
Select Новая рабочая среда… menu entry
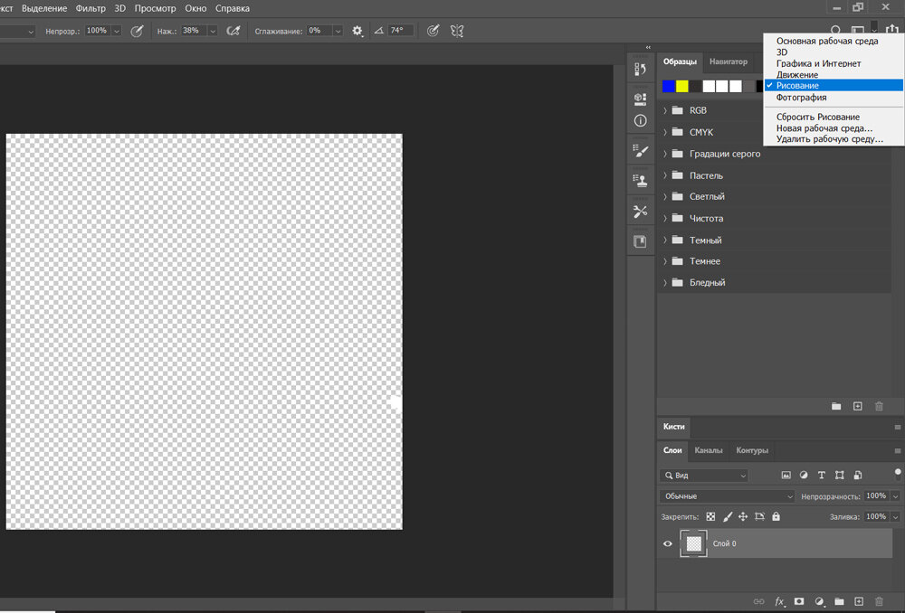824,128
